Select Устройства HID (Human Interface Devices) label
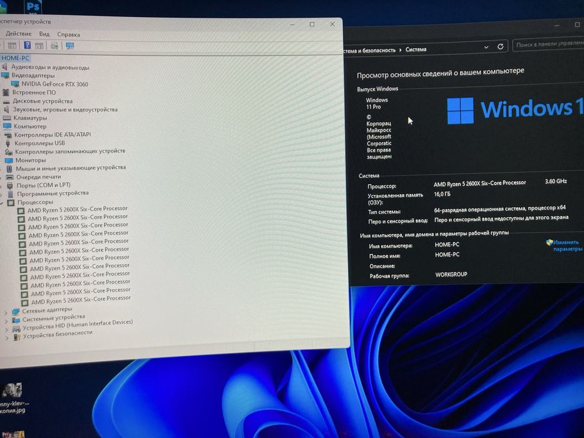The width and height of the screenshot is (584, 438). point(78,324)
